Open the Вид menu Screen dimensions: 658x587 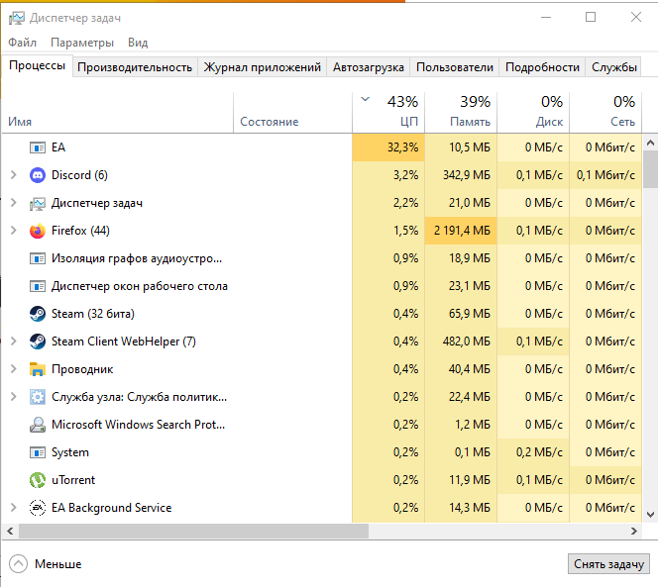click(x=138, y=43)
